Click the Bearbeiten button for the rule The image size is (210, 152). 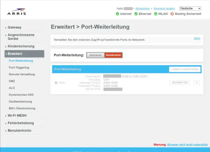(x=180, y=82)
